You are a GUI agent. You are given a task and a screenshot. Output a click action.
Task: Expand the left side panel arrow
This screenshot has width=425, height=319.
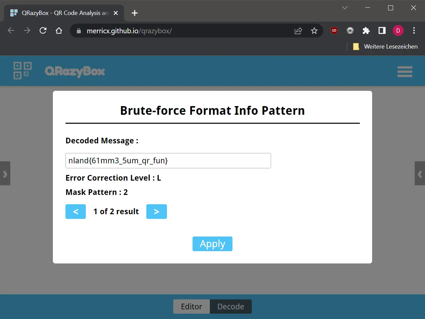[5, 174]
